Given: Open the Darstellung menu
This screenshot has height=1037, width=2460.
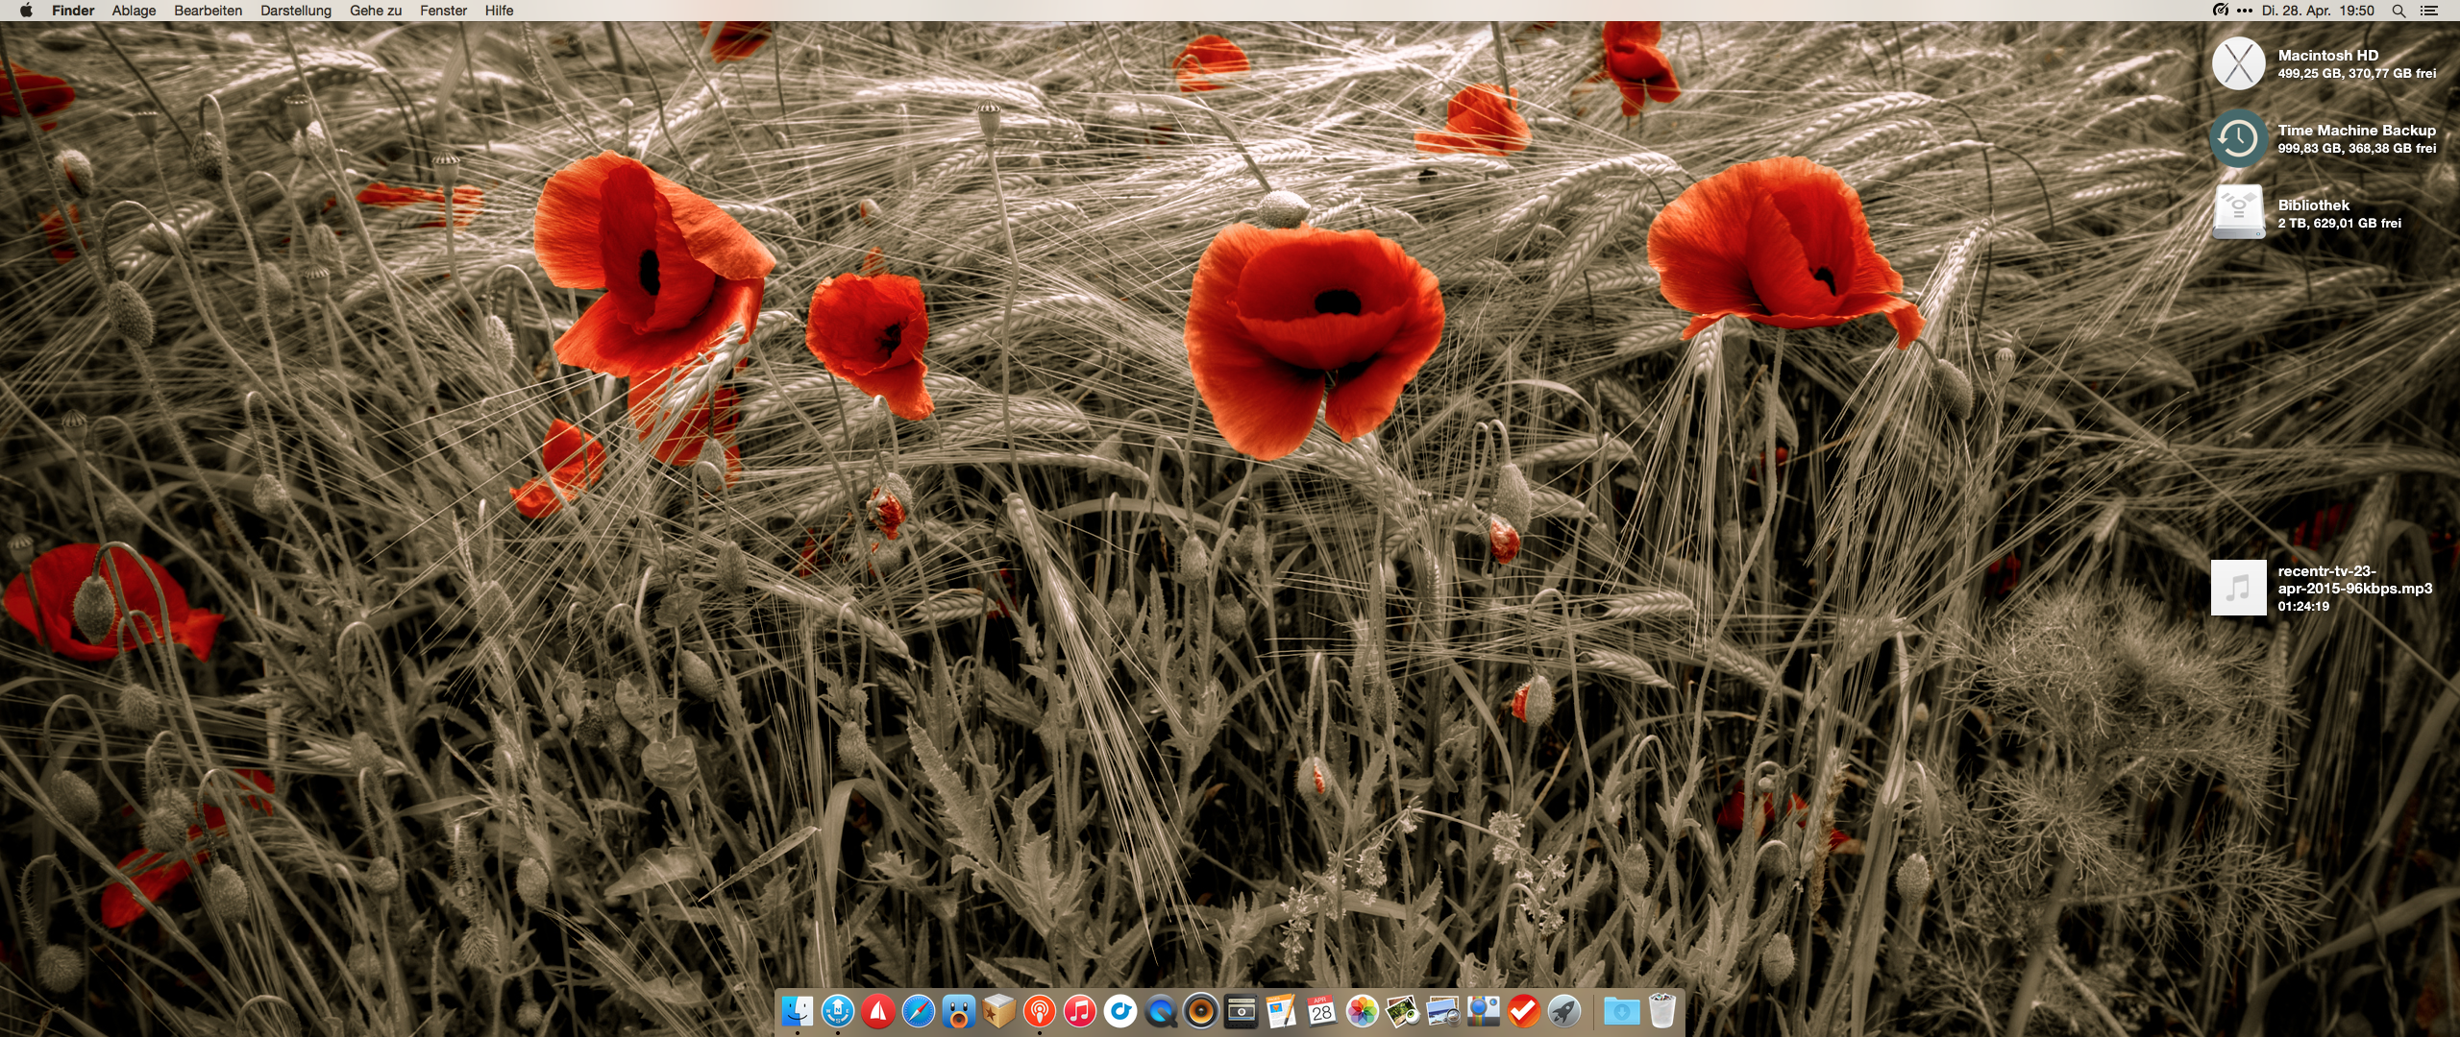Looking at the screenshot, I should (x=296, y=11).
